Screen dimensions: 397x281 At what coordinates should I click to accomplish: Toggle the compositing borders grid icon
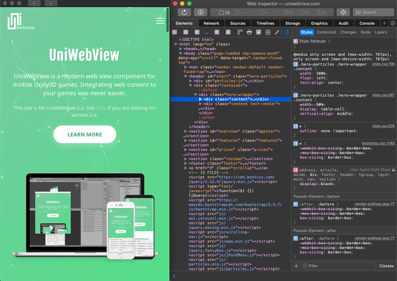coord(268,32)
